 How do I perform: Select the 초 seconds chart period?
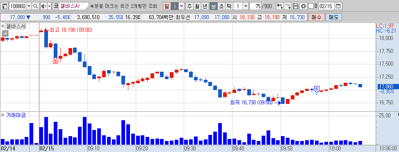[221, 6]
